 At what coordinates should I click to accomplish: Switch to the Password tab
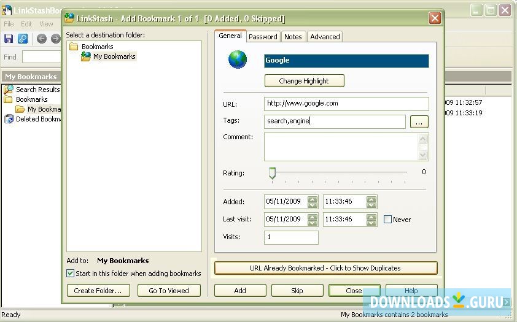pyautogui.click(x=263, y=37)
